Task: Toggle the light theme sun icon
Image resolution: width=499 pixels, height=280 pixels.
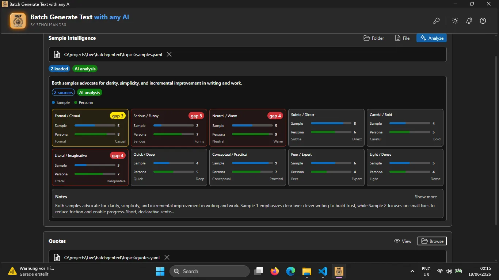Action: 455,21
